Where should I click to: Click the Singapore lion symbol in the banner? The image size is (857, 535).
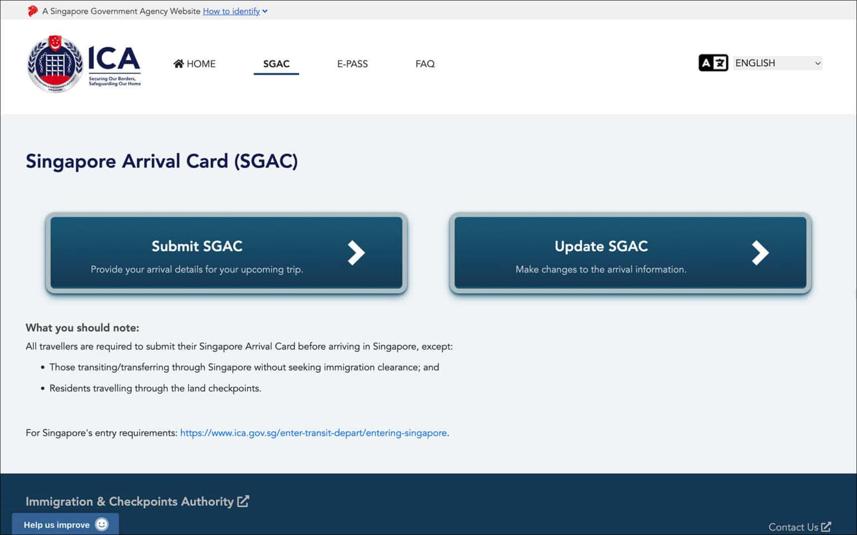pyautogui.click(x=31, y=9)
